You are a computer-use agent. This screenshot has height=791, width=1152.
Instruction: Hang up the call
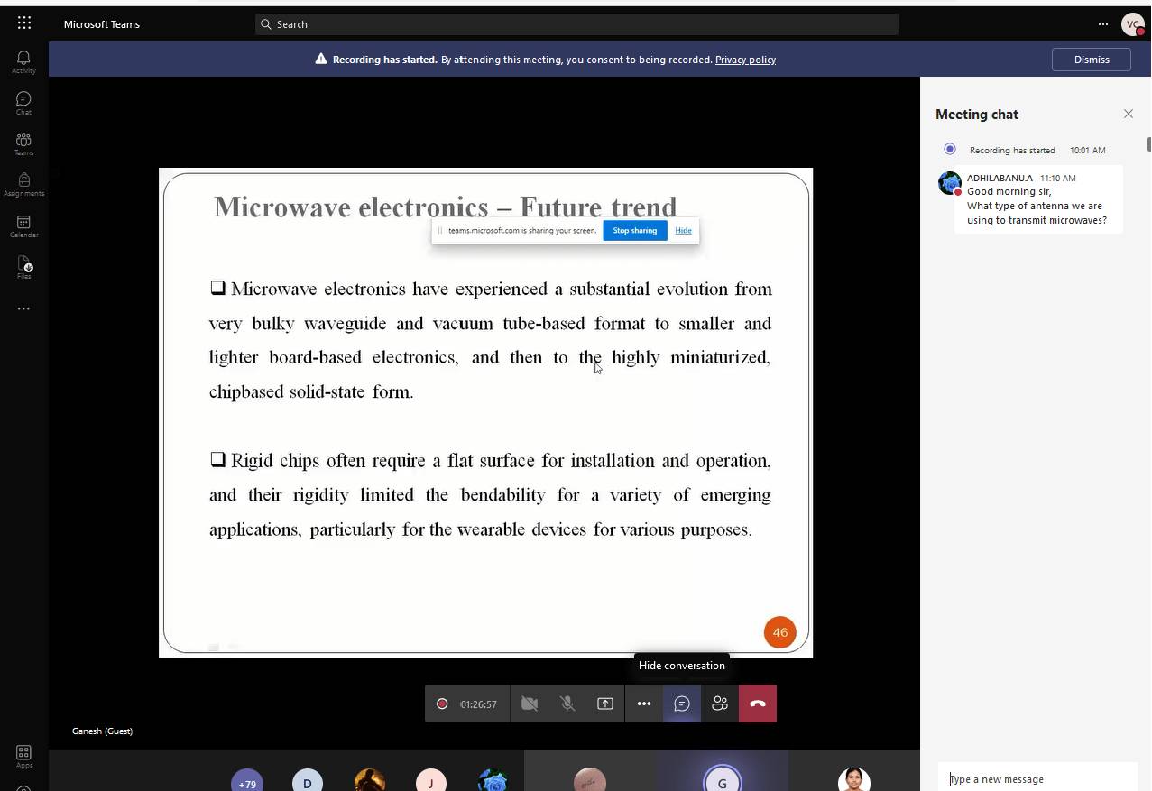tap(758, 704)
